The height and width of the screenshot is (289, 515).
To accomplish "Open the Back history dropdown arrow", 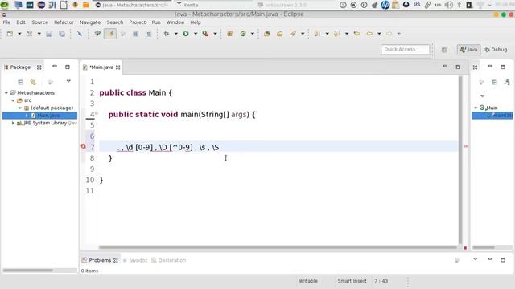I will click(379, 34).
